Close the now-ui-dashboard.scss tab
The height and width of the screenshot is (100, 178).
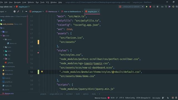(x=82, y=11)
